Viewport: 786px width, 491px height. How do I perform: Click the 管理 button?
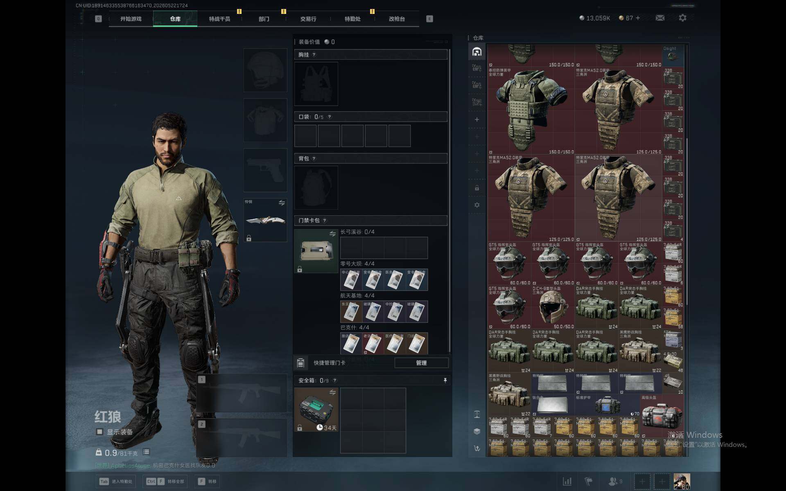pos(421,363)
